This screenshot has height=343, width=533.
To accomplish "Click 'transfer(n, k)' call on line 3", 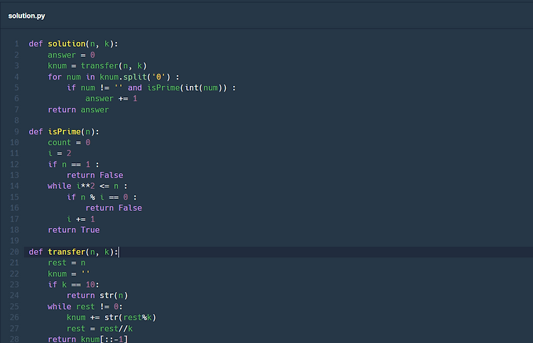I will pyautogui.click(x=114, y=65).
